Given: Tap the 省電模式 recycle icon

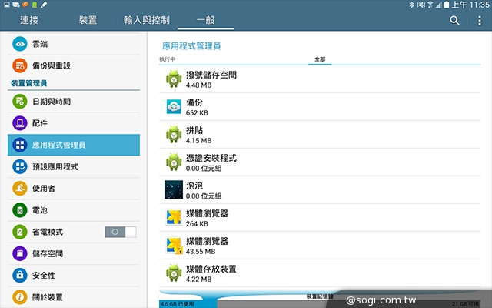Looking at the screenshot, I should [20, 232].
